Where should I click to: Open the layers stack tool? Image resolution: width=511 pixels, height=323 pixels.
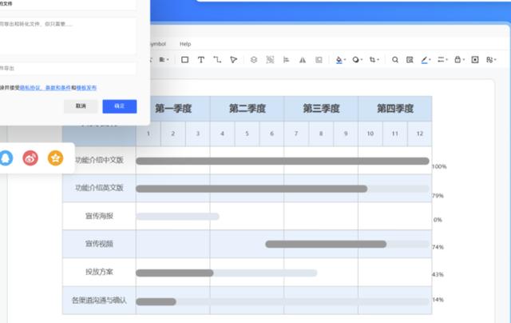click(254, 60)
